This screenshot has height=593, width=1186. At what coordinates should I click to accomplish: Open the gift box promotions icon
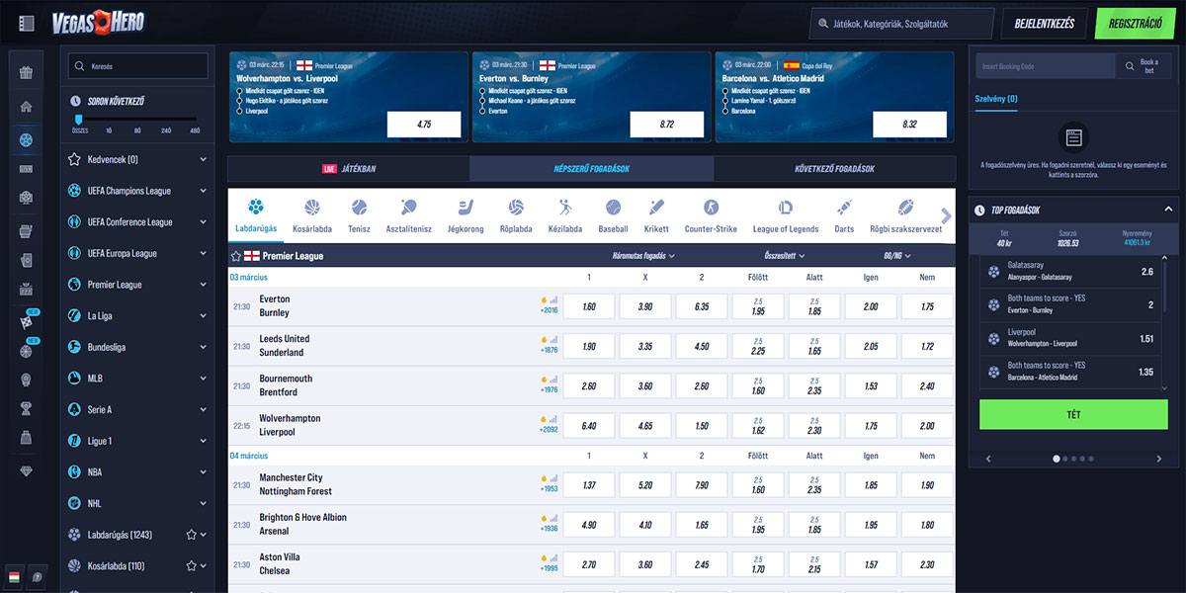[x=26, y=72]
